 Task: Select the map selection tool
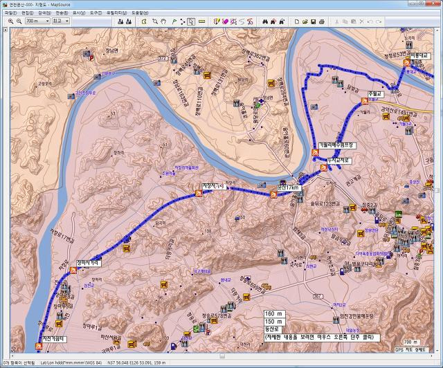144,21
